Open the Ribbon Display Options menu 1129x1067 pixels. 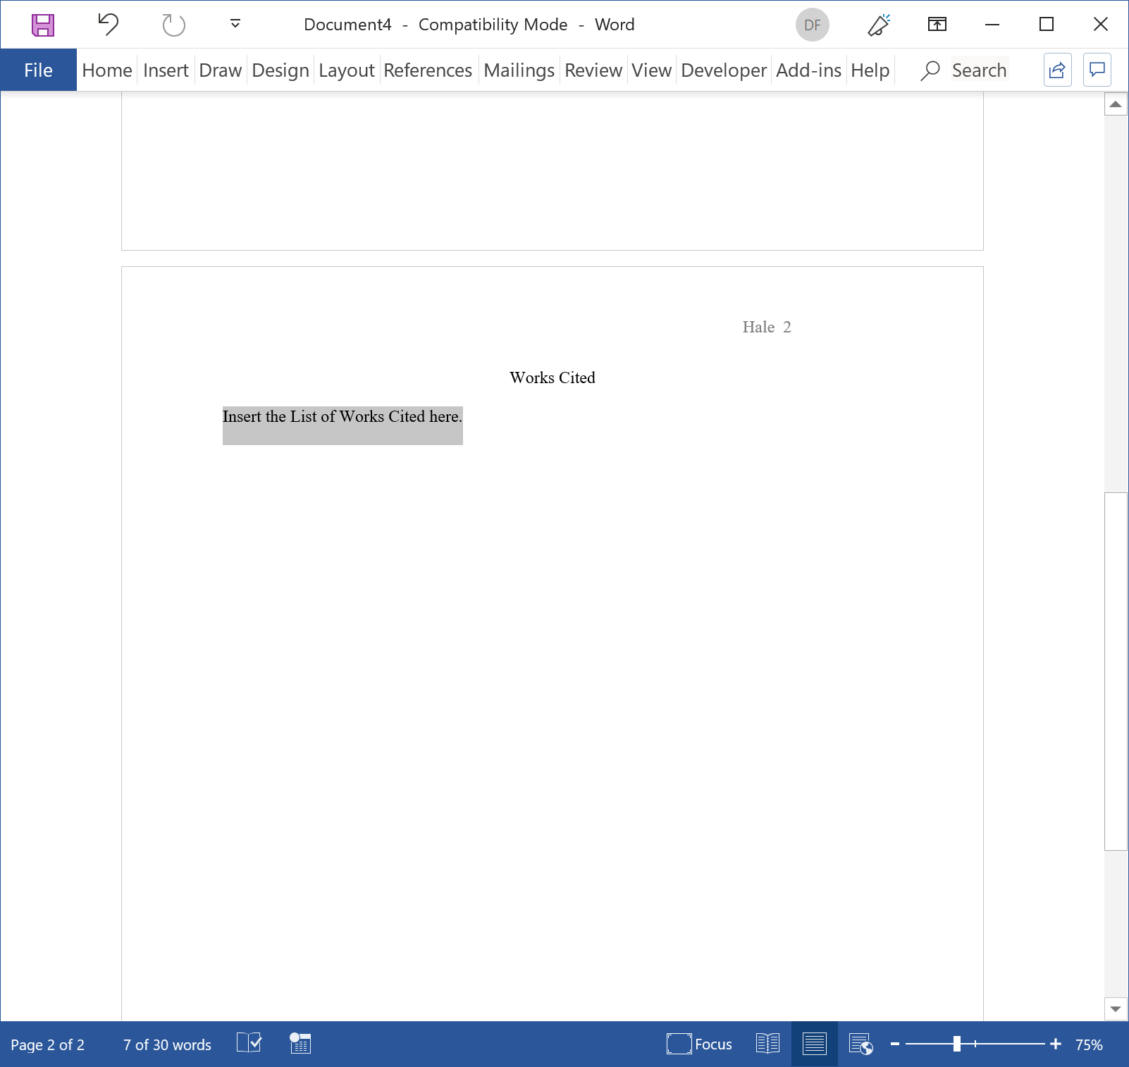(x=937, y=25)
